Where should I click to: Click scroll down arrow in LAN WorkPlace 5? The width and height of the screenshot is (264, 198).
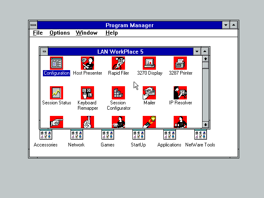point(205,125)
